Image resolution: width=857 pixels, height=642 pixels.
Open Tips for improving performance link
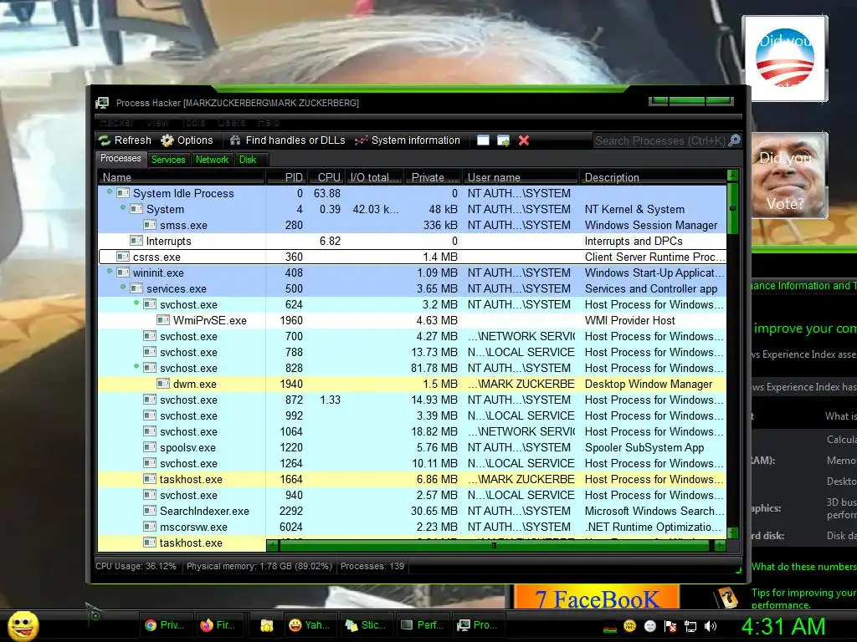pyautogui.click(x=803, y=599)
